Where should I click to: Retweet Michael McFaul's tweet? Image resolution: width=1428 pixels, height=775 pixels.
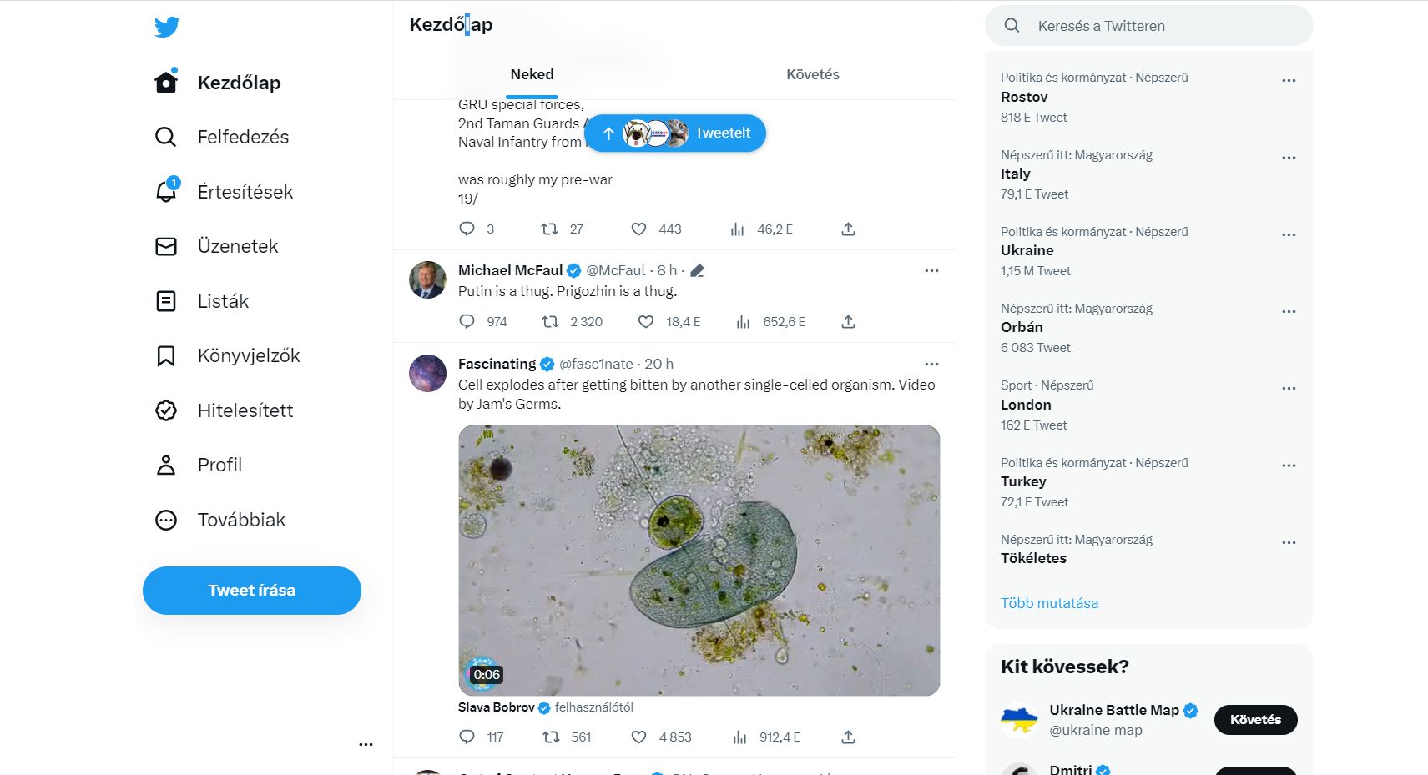point(550,322)
